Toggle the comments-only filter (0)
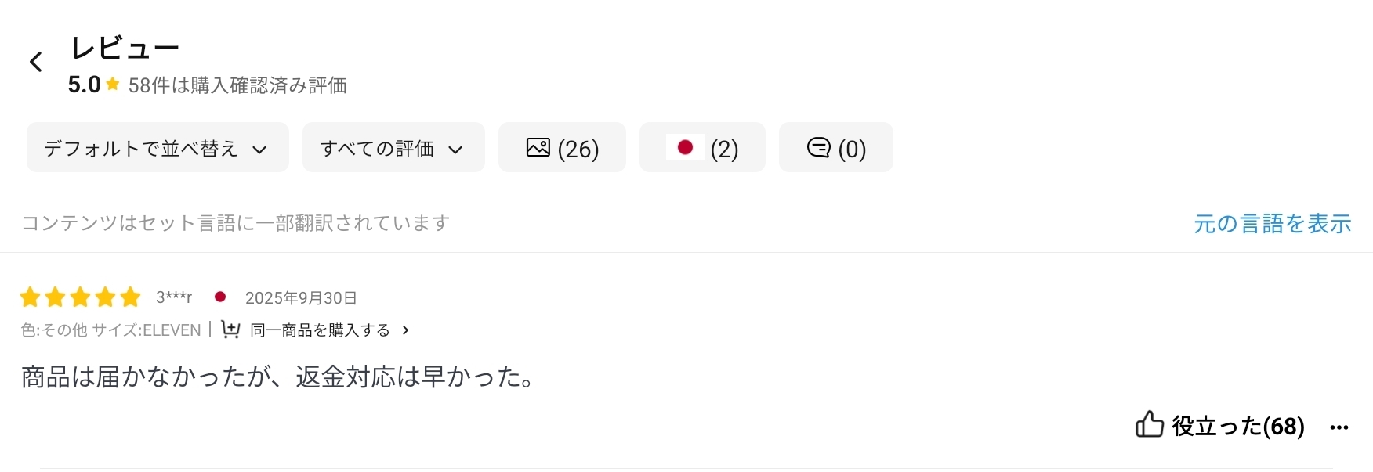 (835, 148)
